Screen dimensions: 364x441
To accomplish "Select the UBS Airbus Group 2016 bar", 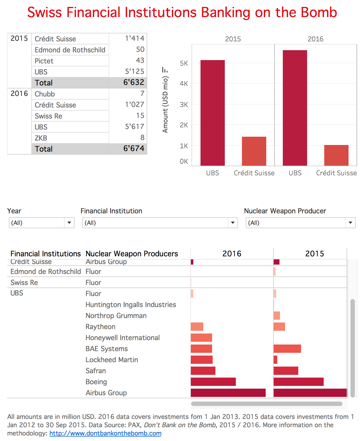I will 228,393.
